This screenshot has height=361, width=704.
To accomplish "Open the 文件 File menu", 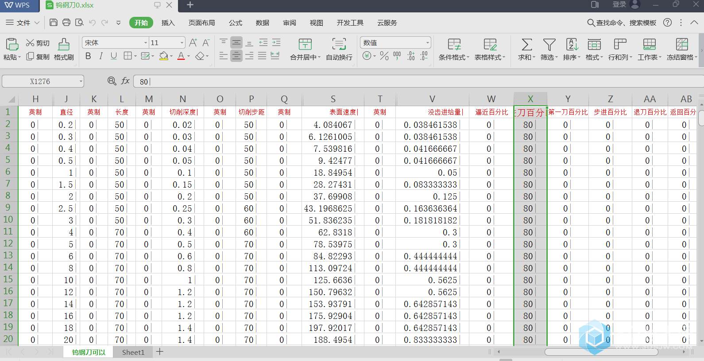I will 22,23.
